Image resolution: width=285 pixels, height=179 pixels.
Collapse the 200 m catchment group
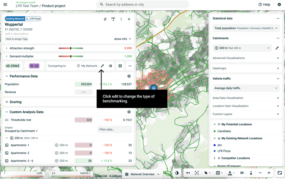tap(7, 138)
